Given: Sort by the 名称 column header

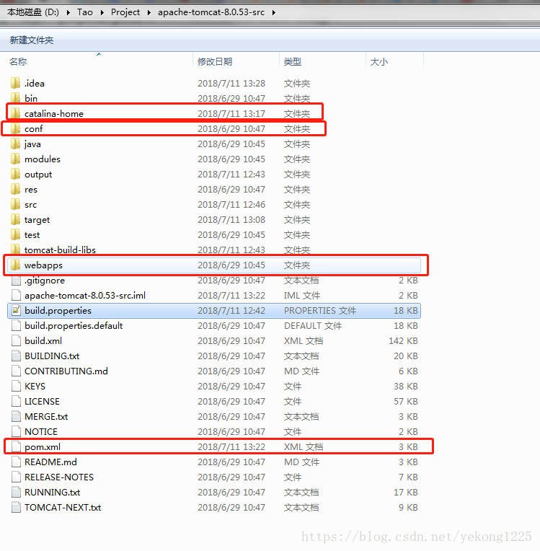Looking at the screenshot, I should pyautogui.click(x=18, y=61).
